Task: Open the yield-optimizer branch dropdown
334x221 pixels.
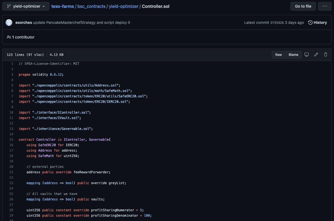Action: [x=26, y=6]
